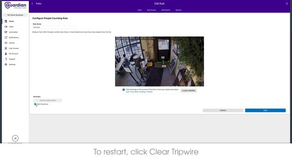Open the My Demo Business selector

click(x=15, y=15)
